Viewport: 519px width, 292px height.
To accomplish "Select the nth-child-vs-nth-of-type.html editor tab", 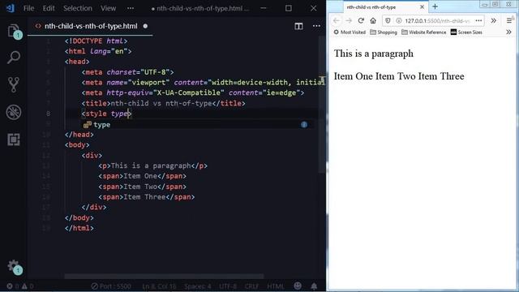I will (x=90, y=26).
